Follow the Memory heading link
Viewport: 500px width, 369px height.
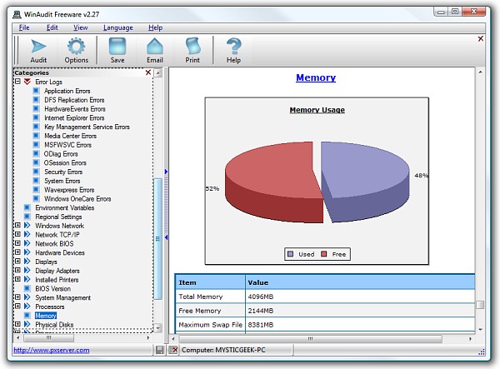pos(316,77)
